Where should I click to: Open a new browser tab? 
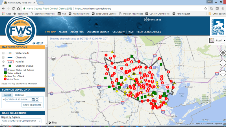41,3
